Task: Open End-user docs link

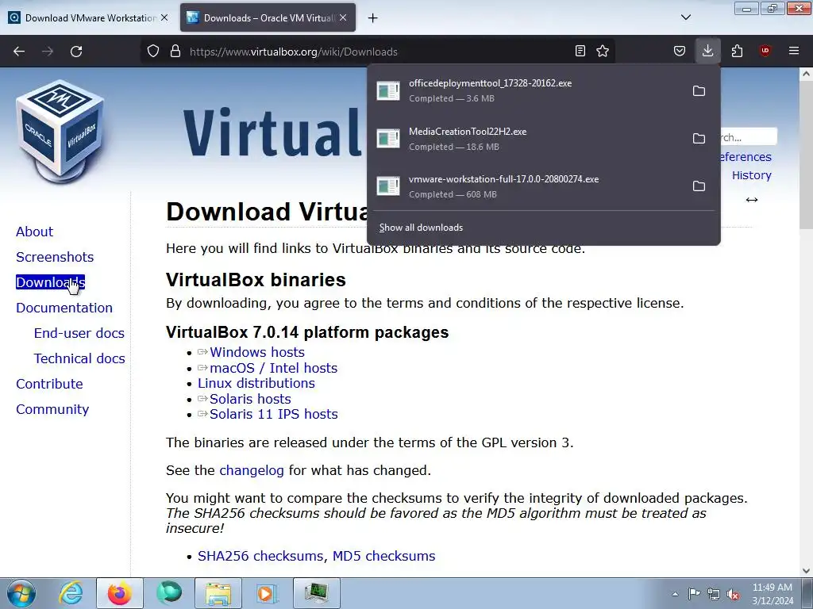Action: [79, 333]
